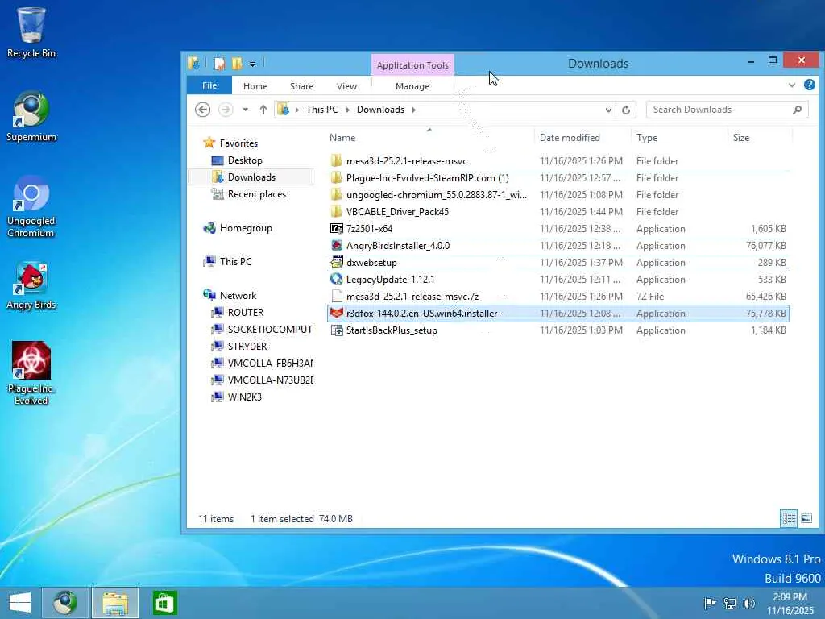825x619 pixels.
Task: Open Ungoogled Chromium desktop shortcut
Action: 31,206
